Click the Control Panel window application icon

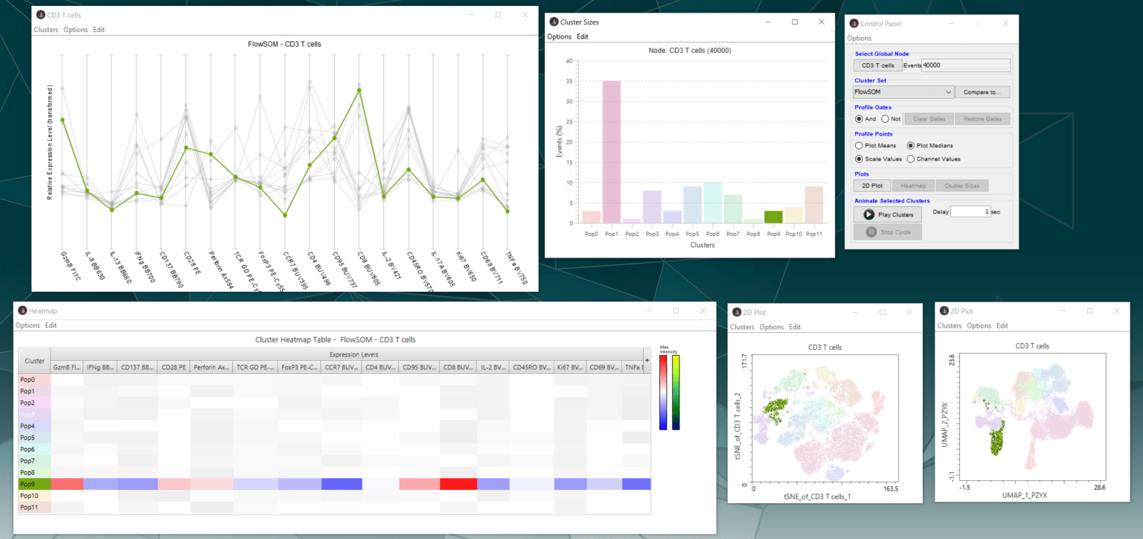click(x=854, y=23)
